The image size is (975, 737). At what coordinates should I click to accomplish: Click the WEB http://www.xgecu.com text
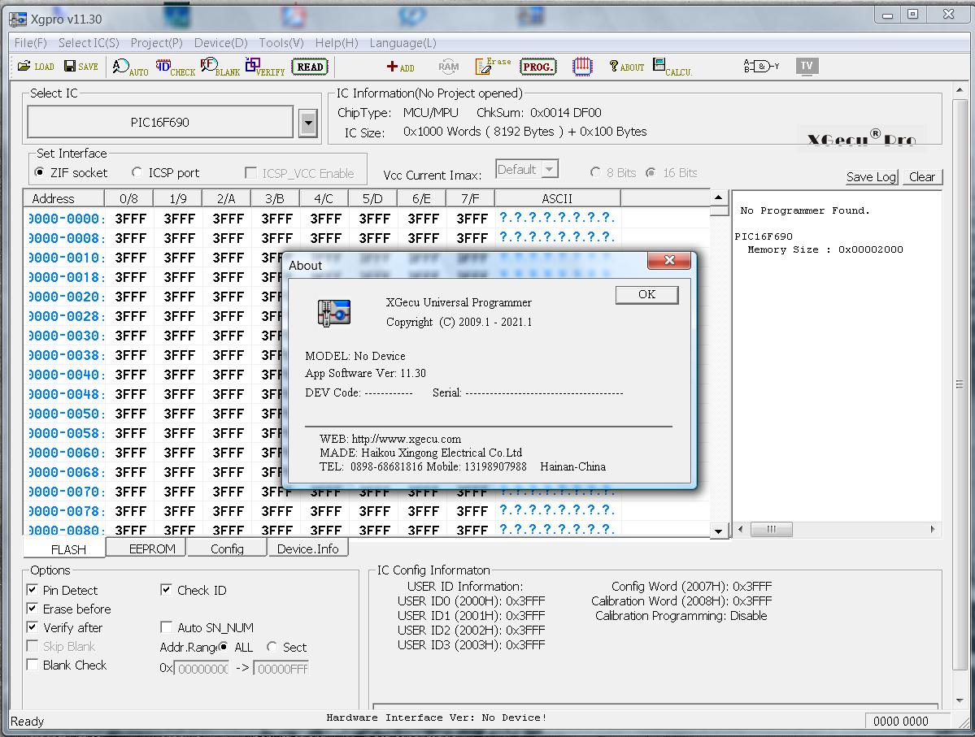(390, 439)
